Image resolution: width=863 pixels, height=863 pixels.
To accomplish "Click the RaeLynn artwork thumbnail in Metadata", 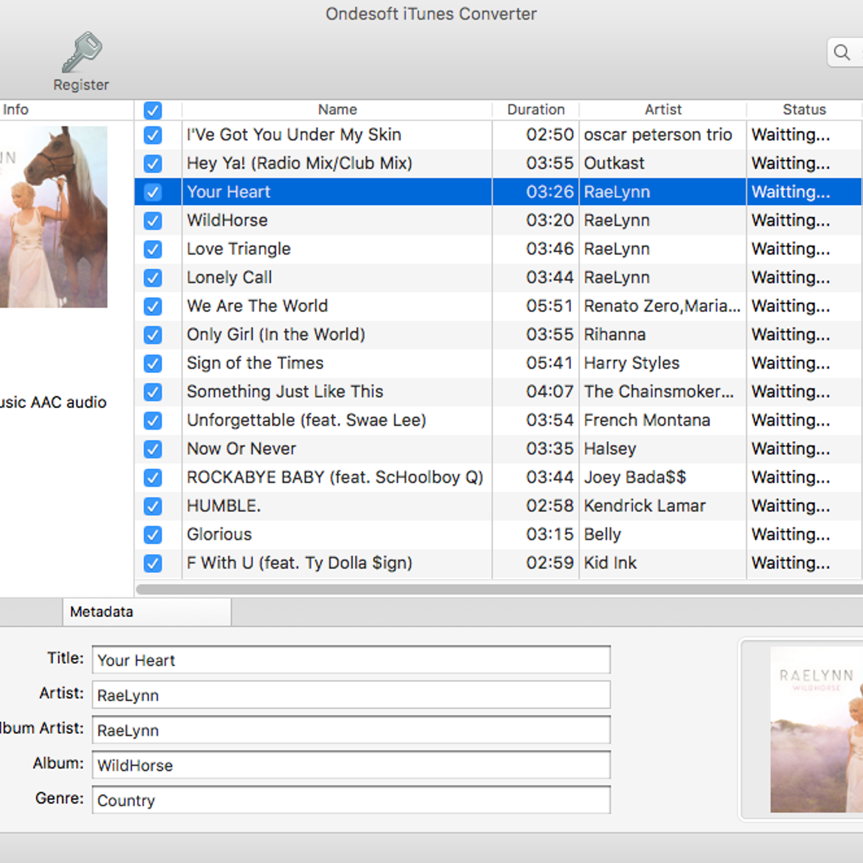I will tap(817, 729).
